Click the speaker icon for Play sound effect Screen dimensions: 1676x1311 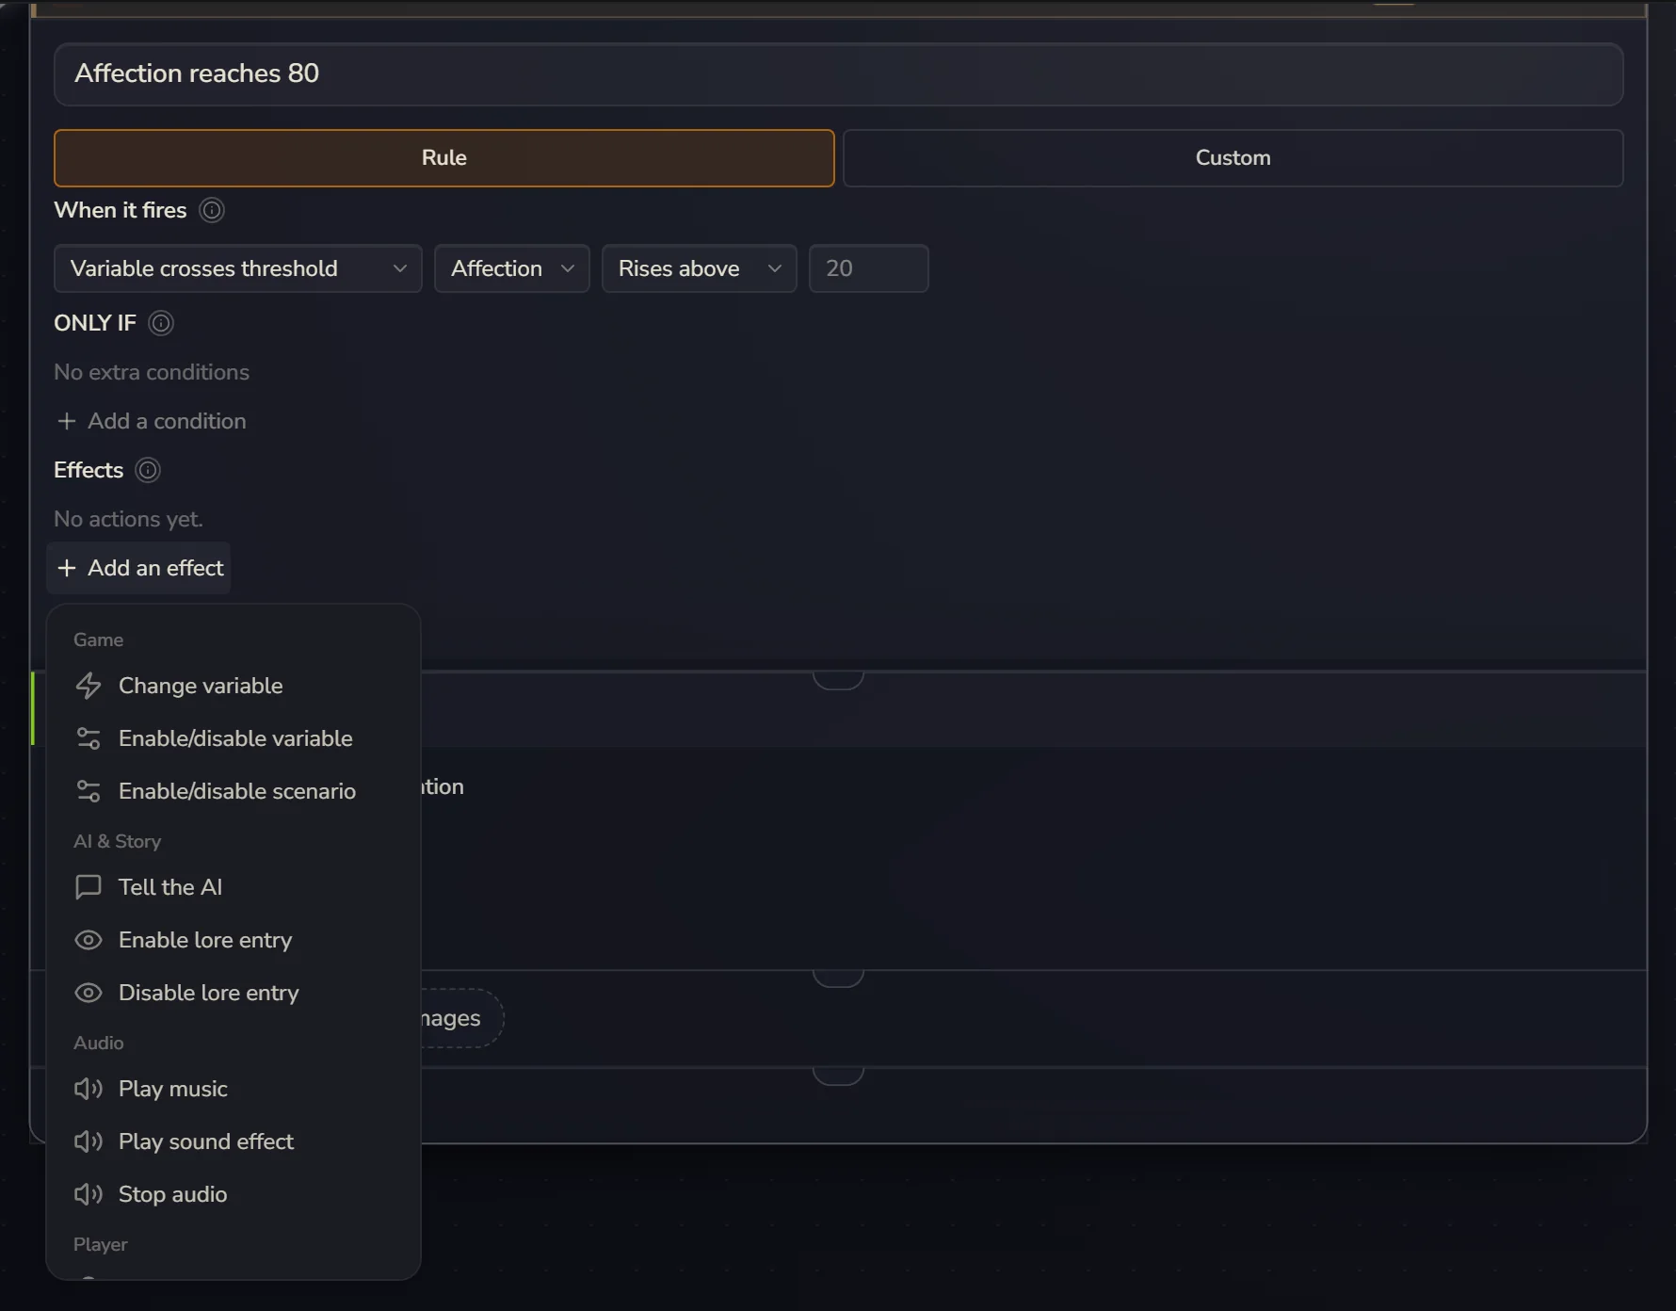point(89,1141)
